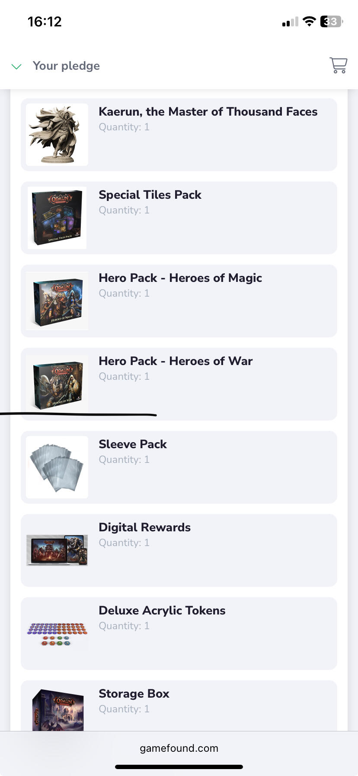The height and width of the screenshot is (776, 358).
Task: Collapse the Your pledge section chevron
Action: point(16,66)
